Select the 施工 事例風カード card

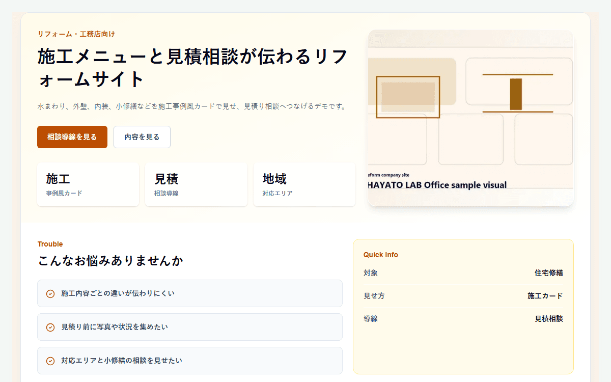tap(88, 184)
